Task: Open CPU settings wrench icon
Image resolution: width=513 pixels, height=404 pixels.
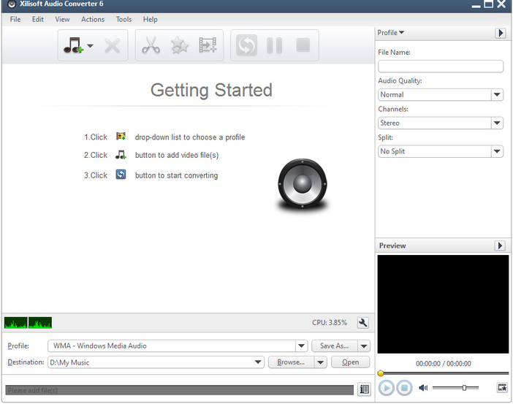Action: [x=363, y=323]
